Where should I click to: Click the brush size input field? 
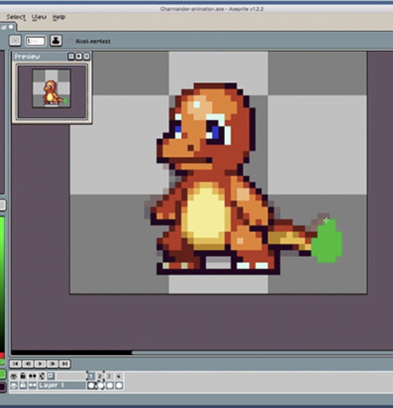coord(35,41)
